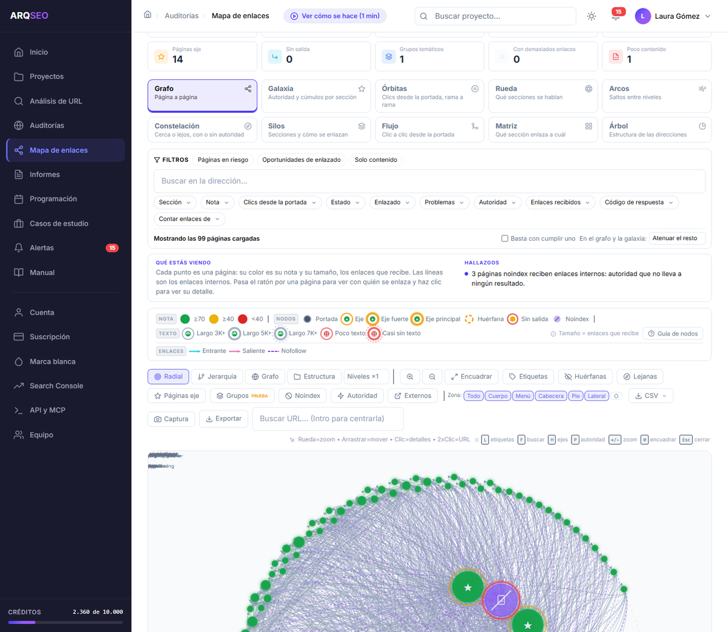This screenshot has height=632, width=728.
Task: Select the Constelación view card
Action: pyautogui.click(x=202, y=130)
